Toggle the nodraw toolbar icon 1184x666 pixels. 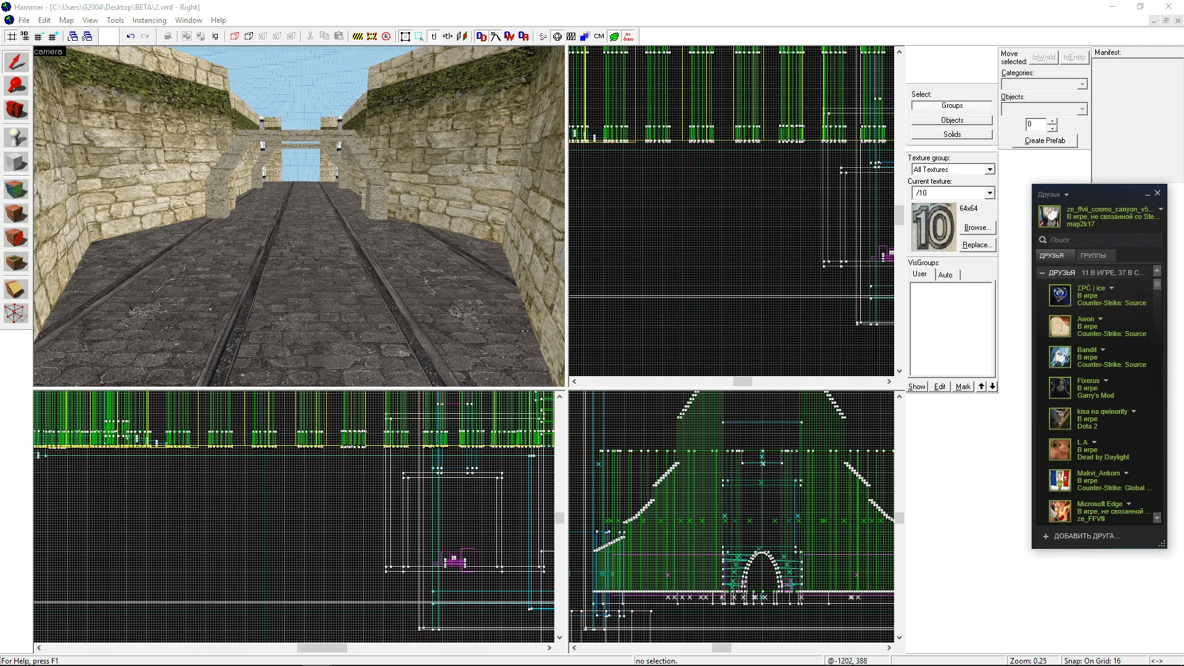pyautogui.click(x=628, y=36)
